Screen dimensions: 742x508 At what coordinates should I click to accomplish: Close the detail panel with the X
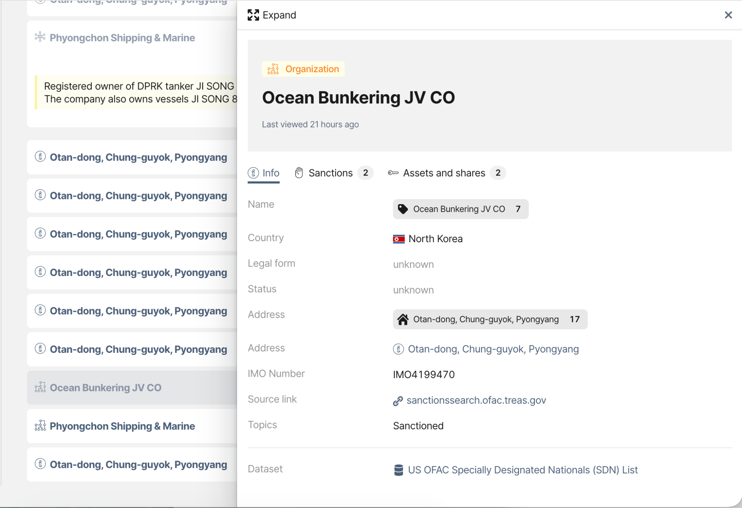(x=728, y=15)
